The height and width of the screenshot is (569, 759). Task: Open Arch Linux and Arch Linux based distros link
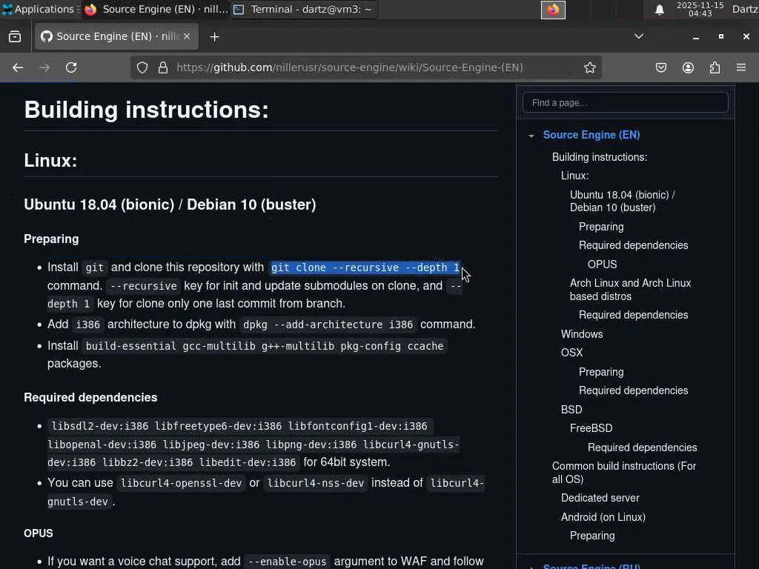tap(630, 290)
